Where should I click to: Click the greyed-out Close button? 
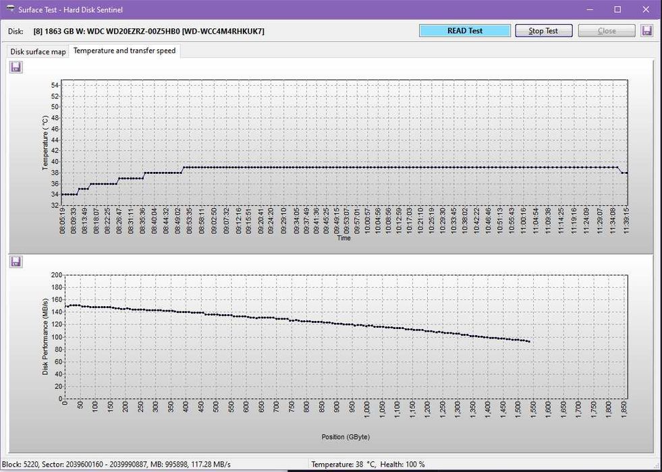(x=607, y=31)
